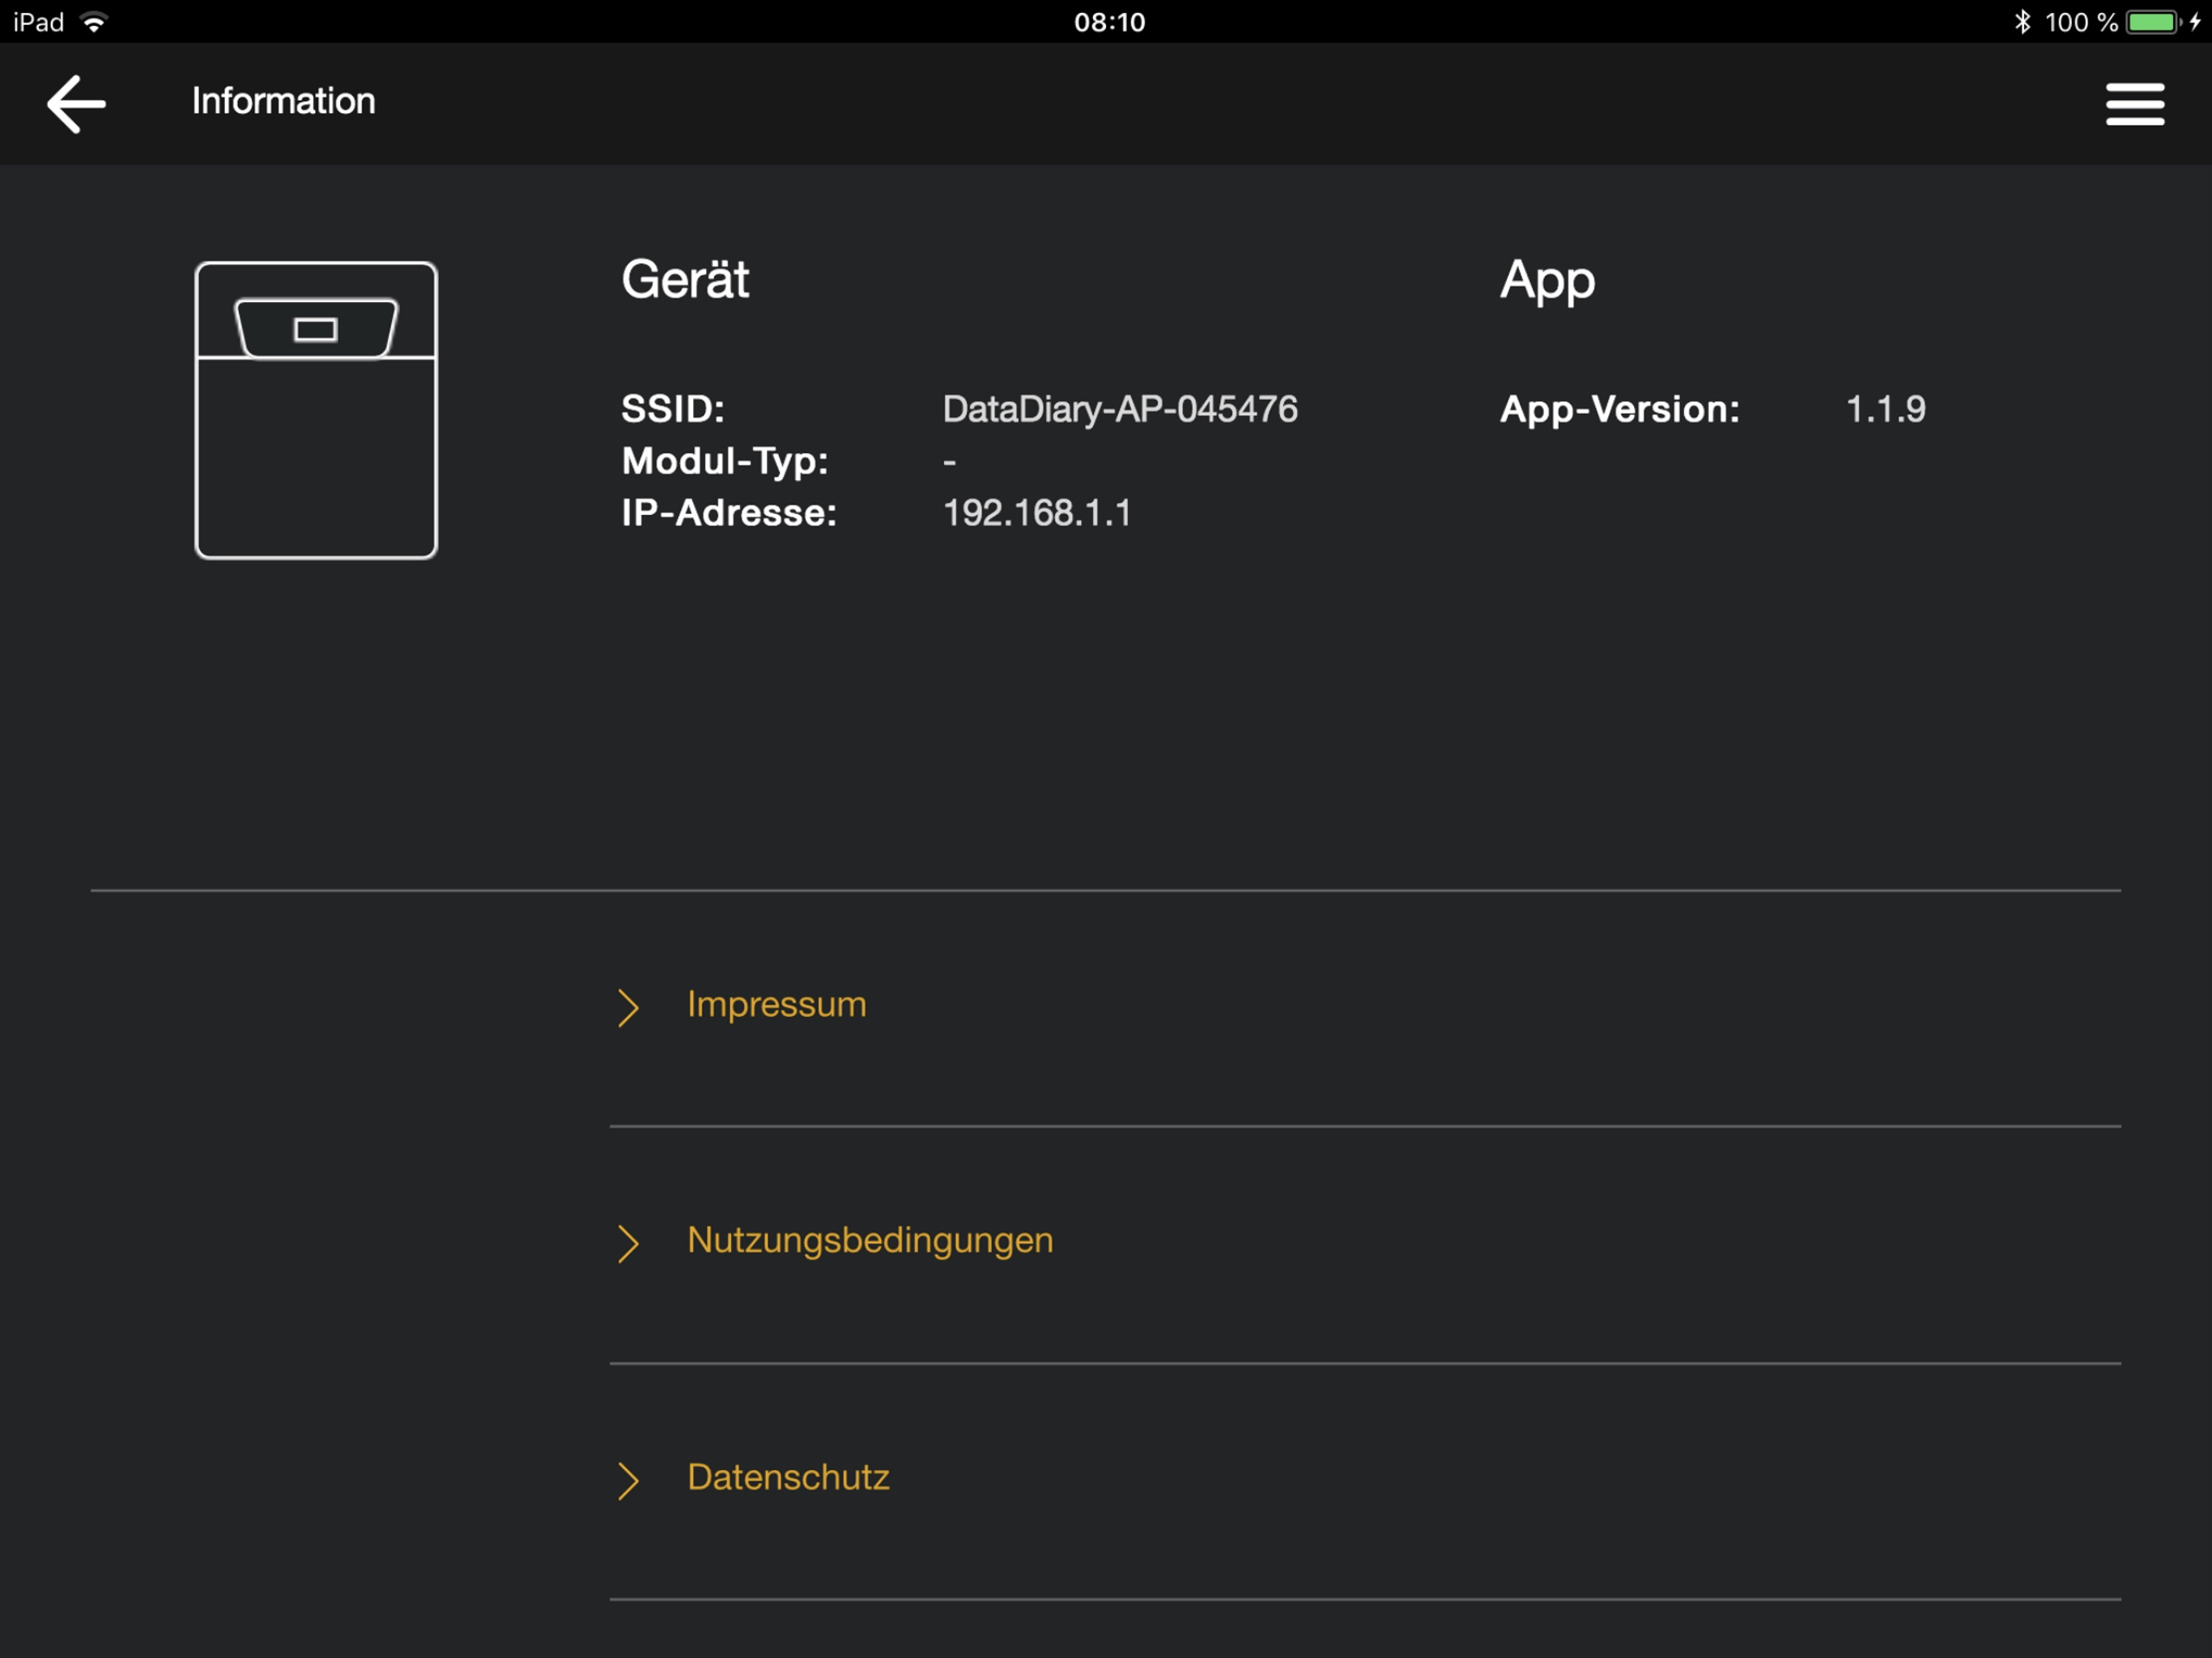Screen dimensions: 2212x1658
Task: Open the hamburger menu icon
Action: (2134, 104)
